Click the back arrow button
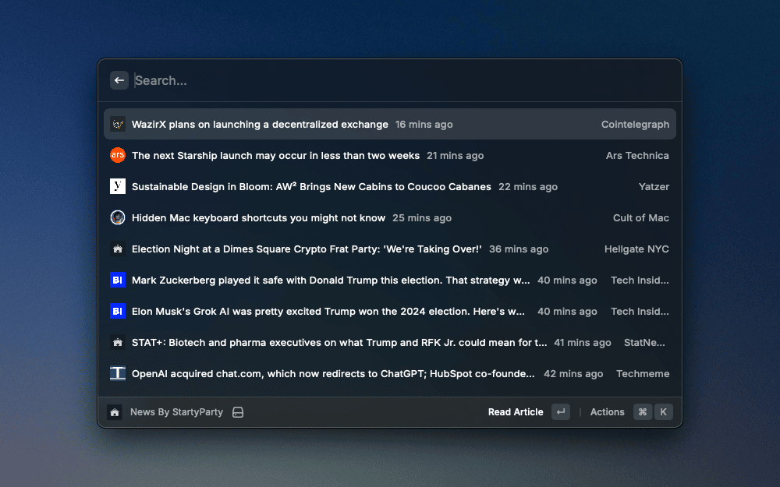 [x=119, y=80]
